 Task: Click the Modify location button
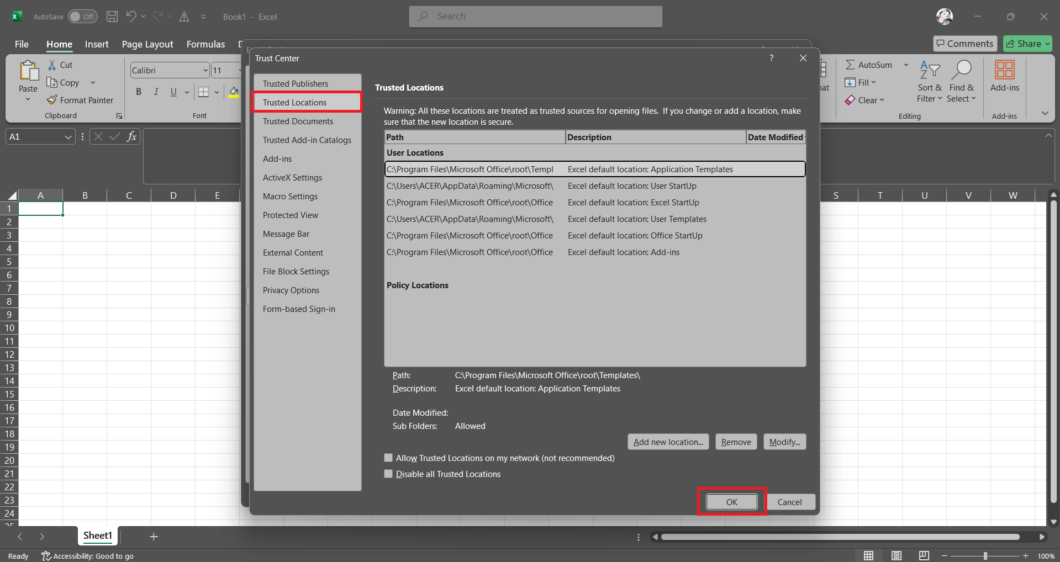pos(785,442)
